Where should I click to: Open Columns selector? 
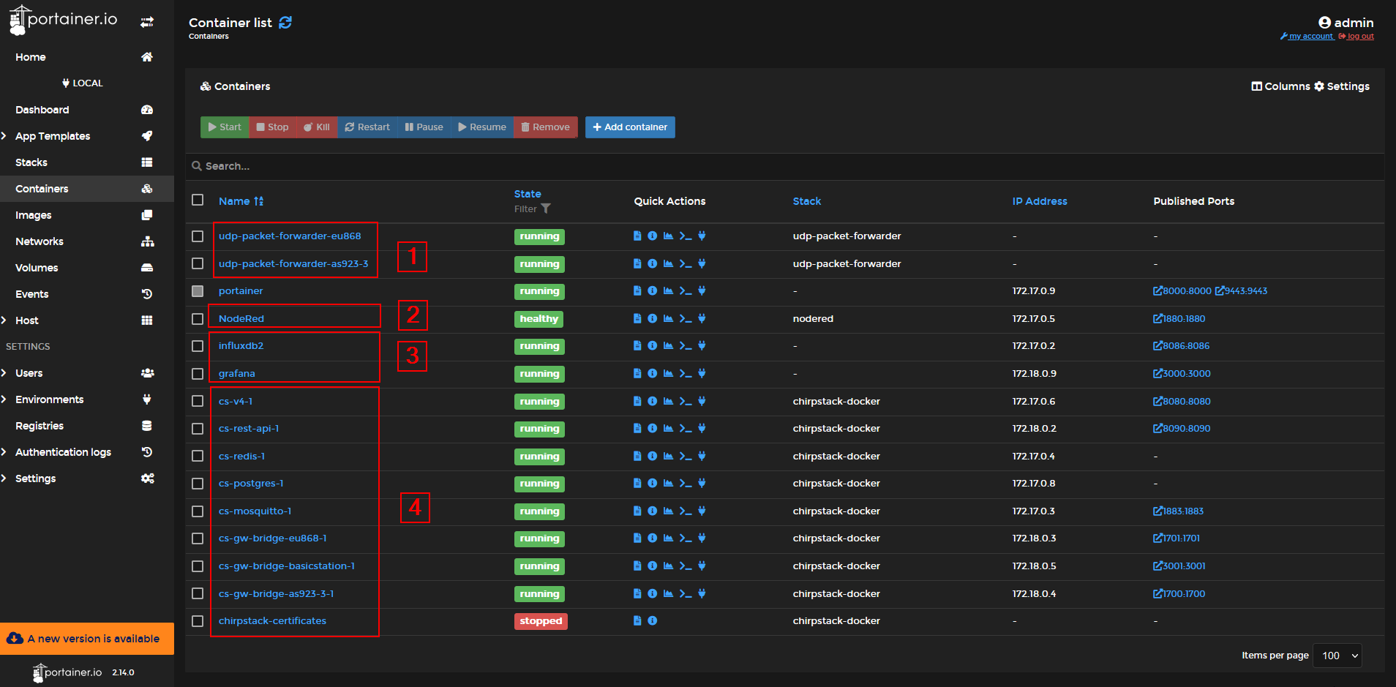(x=1280, y=86)
